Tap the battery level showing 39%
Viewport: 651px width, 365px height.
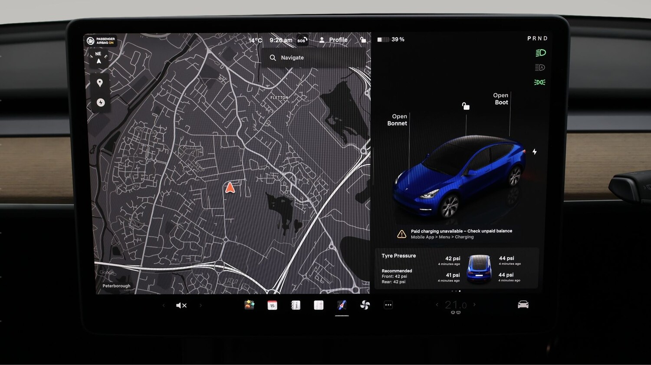pyautogui.click(x=390, y=39)
